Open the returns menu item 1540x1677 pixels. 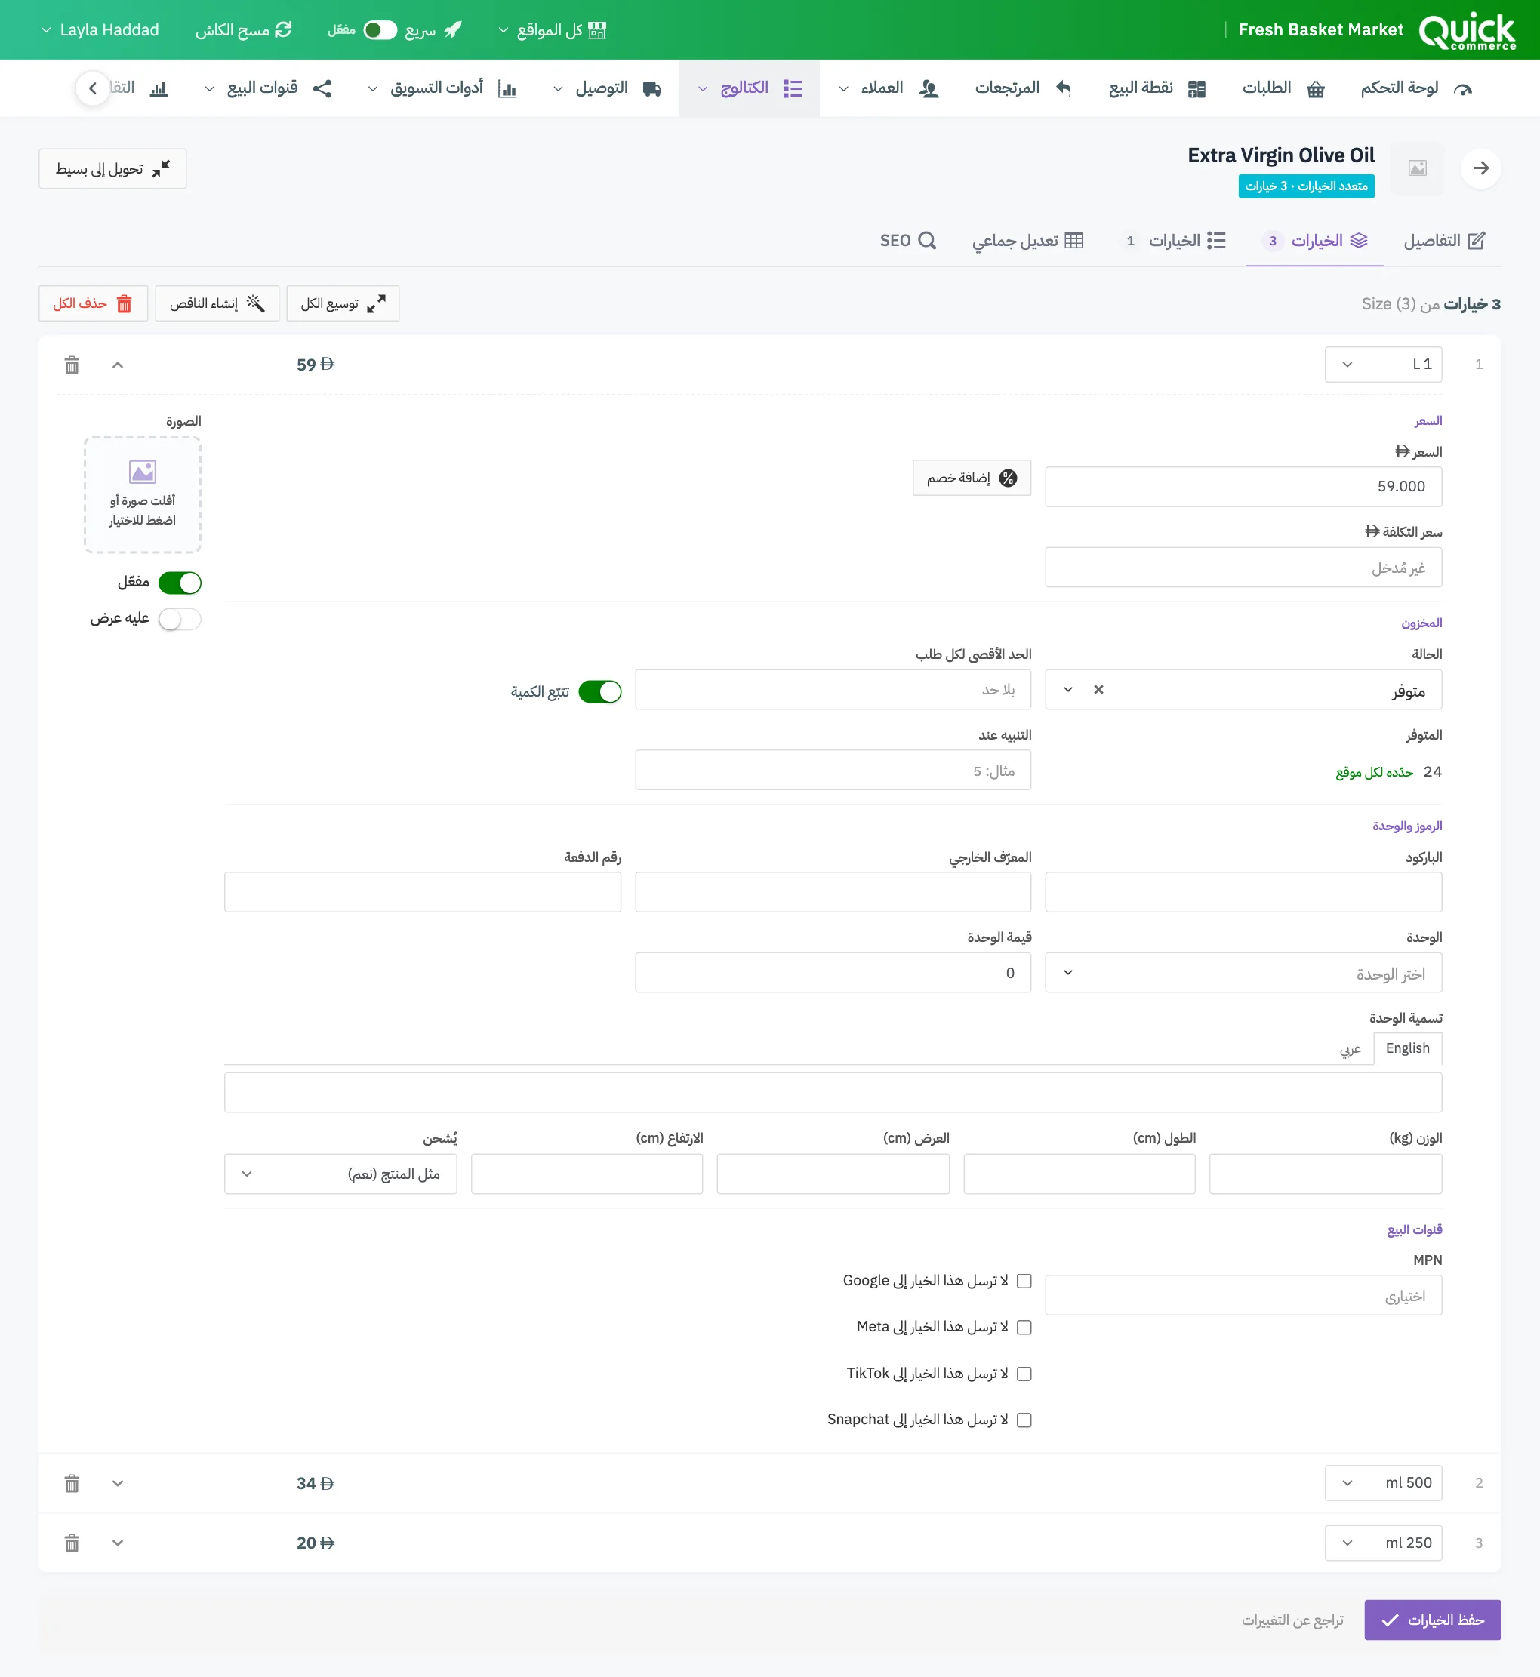[1022, 88]
